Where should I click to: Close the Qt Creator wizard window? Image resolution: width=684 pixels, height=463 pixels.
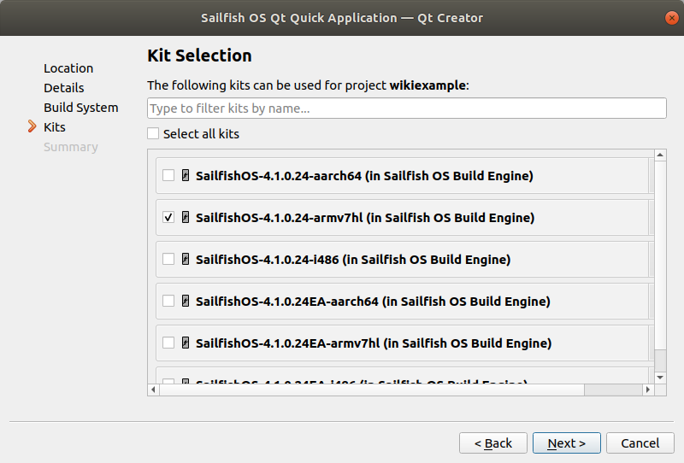click(x=671, y=17)
